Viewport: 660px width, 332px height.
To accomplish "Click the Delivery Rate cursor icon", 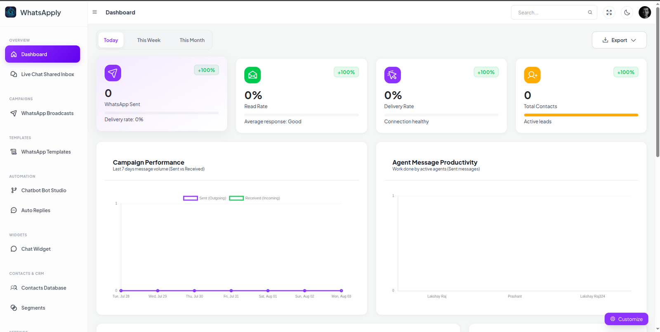I will [392, 75].
